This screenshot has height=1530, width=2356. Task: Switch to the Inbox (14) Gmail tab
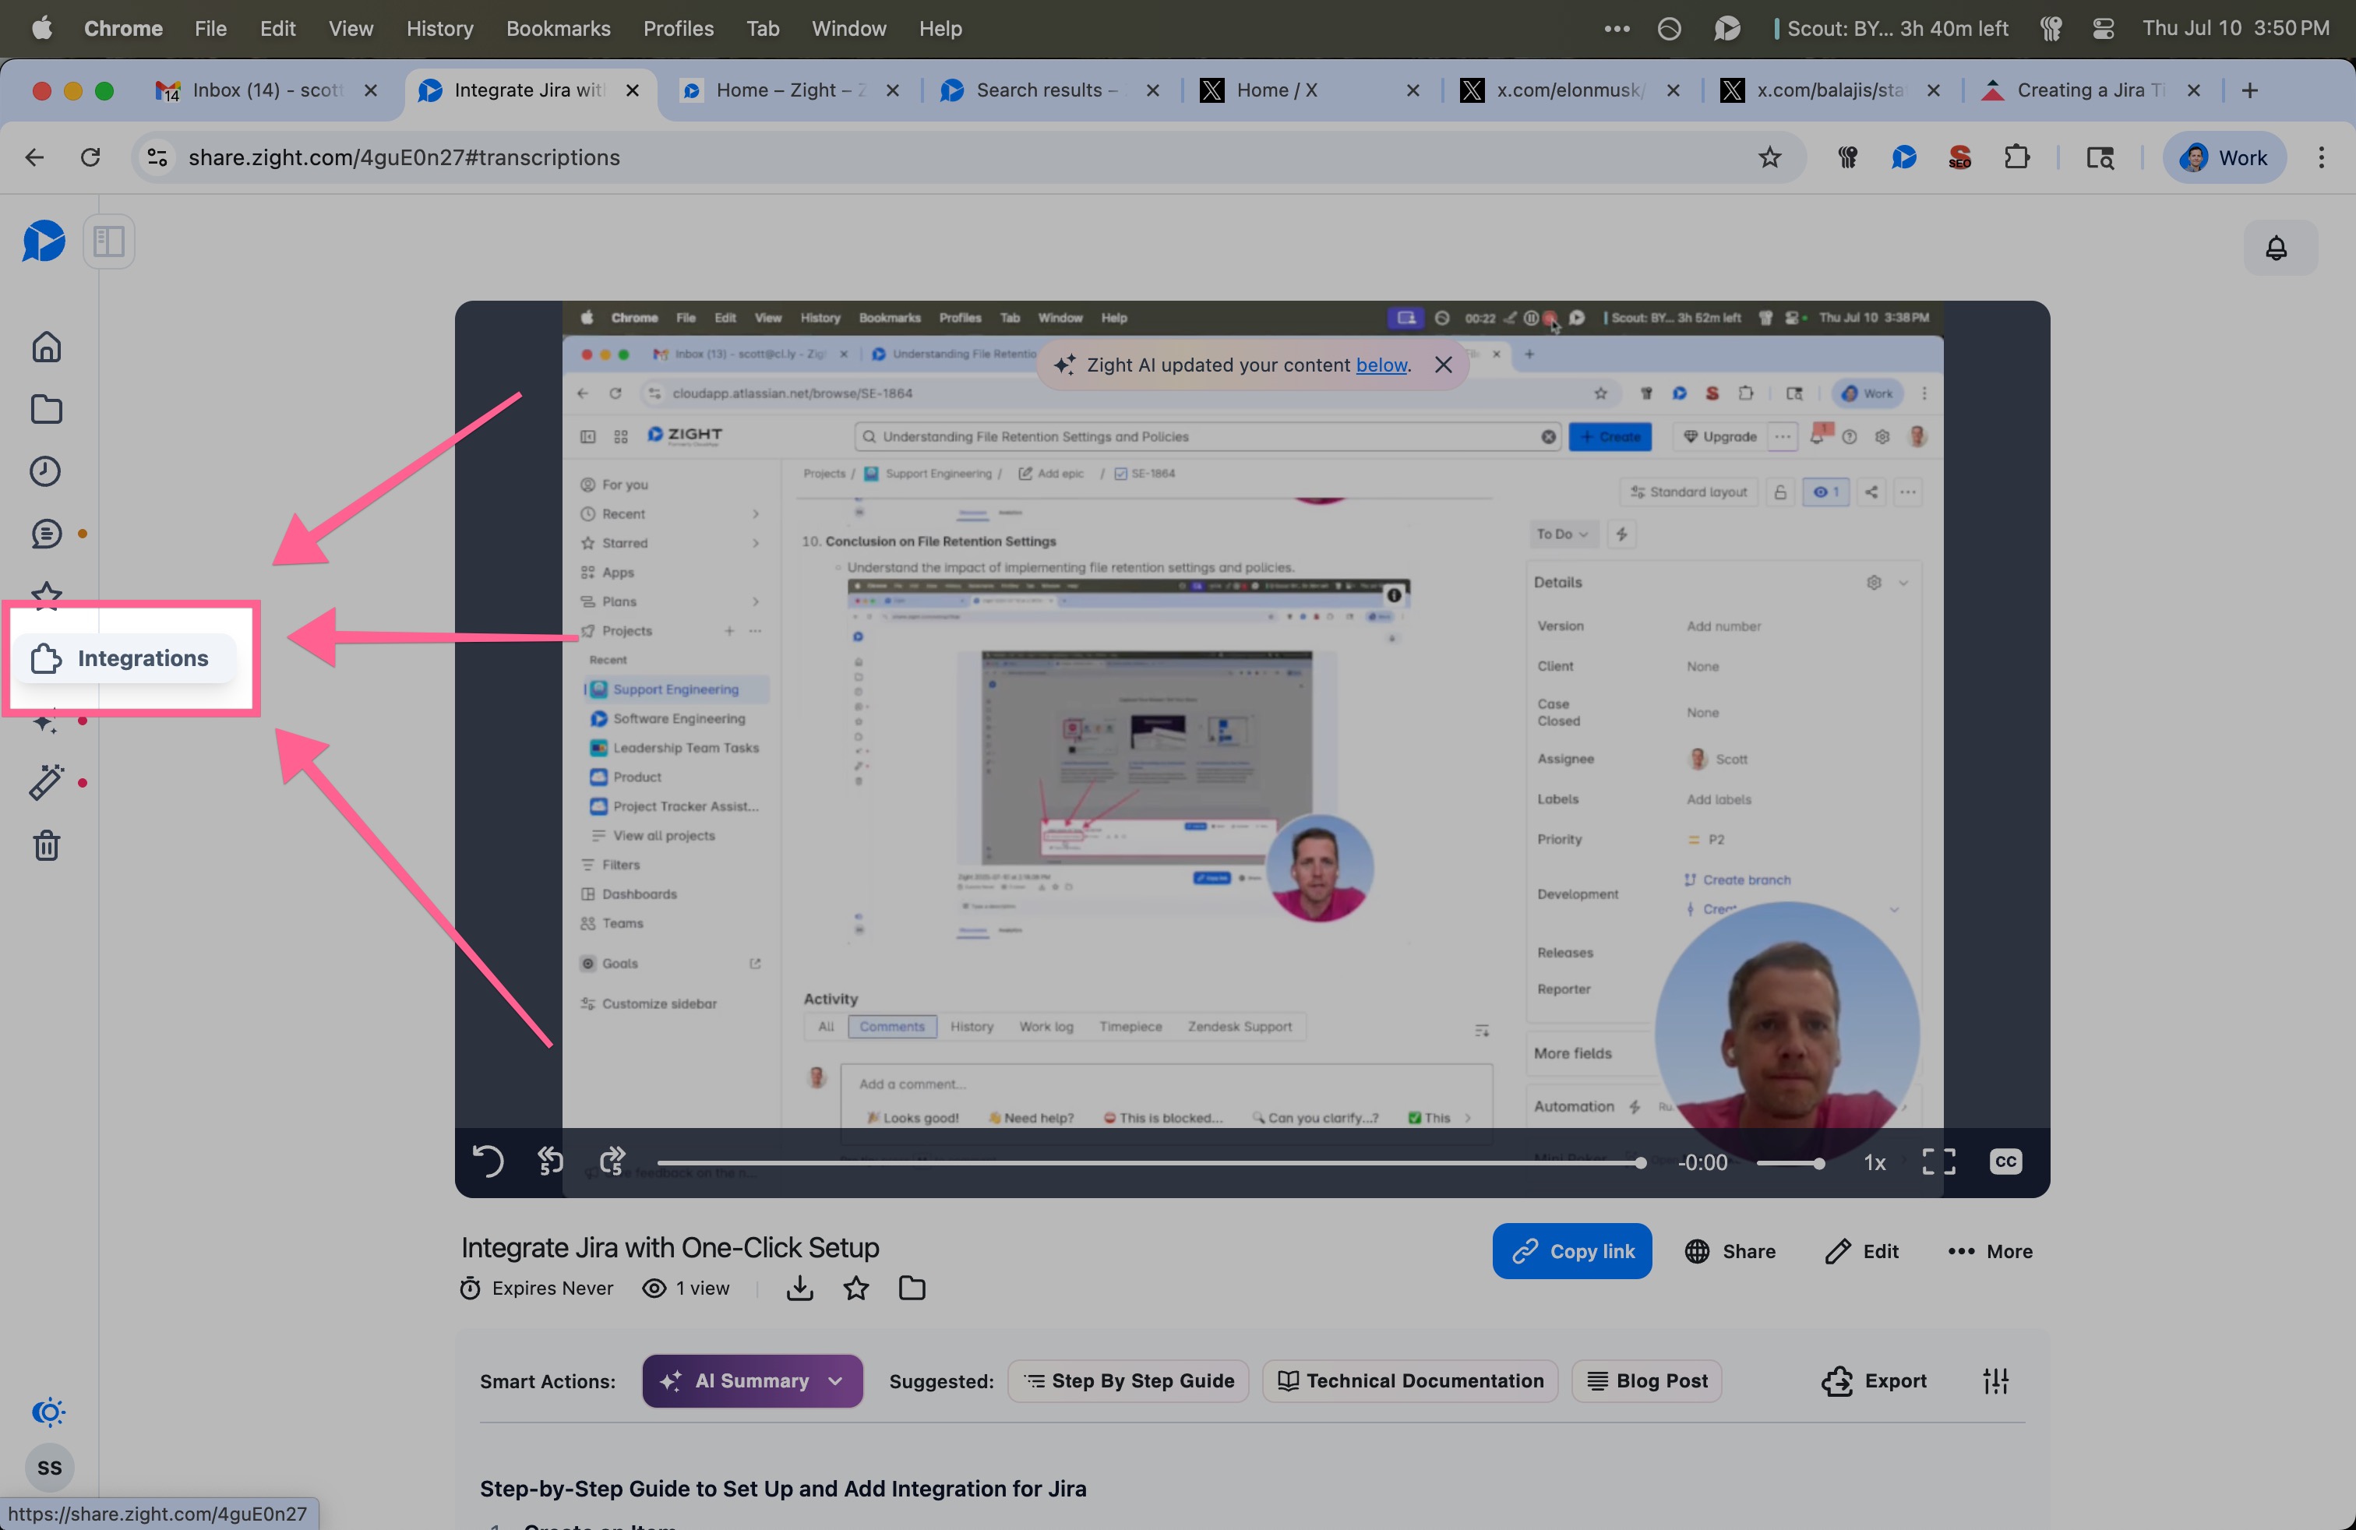point(266,90)
